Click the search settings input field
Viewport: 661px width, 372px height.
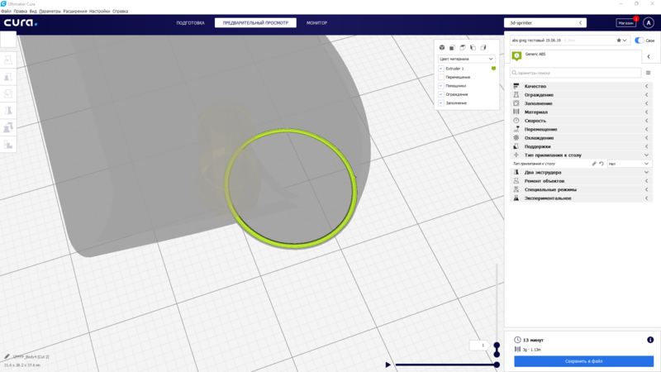pos(574,73)
